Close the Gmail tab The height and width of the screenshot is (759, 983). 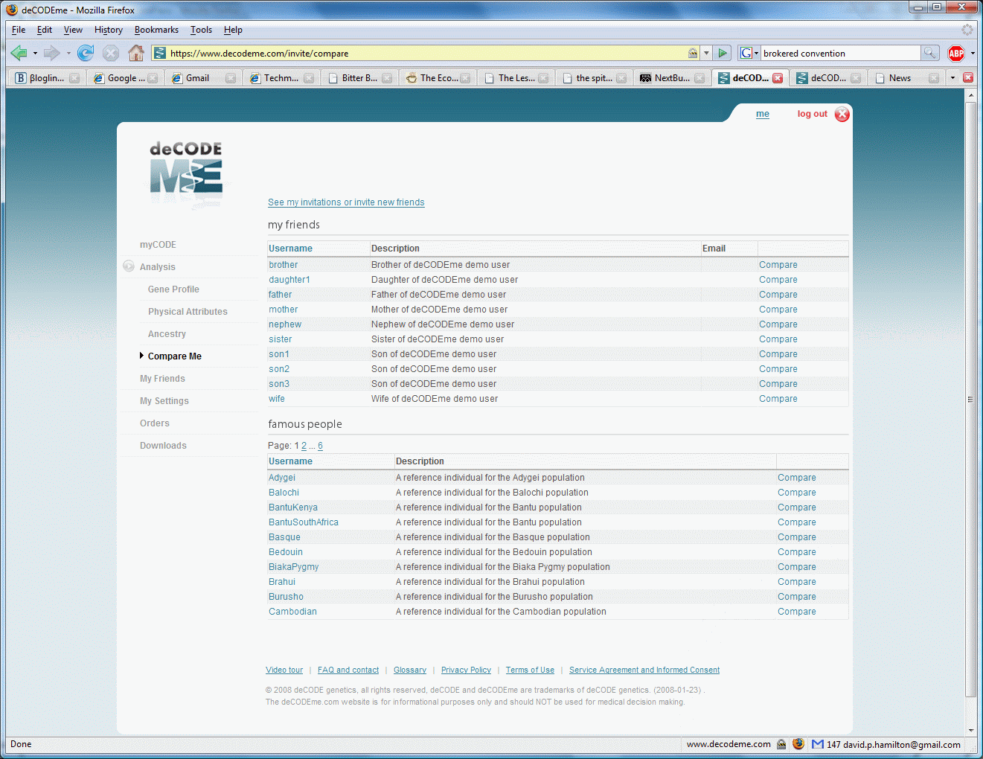pos(231,77)
